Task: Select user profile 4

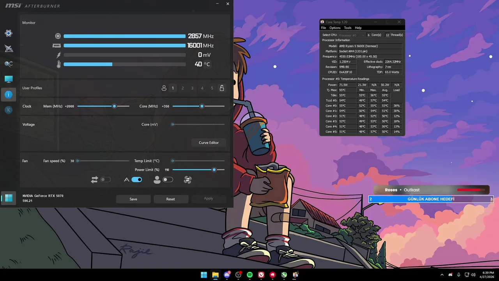Action: click(x=202, y=88)
